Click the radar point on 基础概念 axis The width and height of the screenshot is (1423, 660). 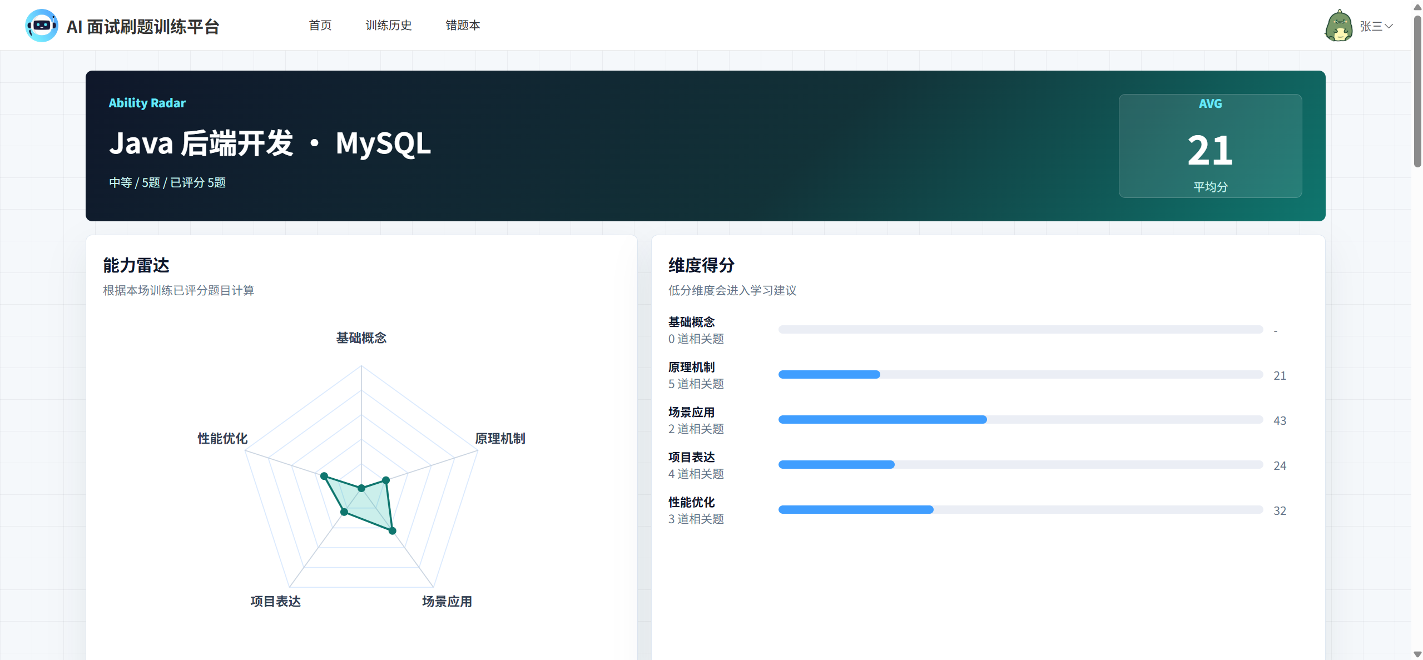(361, 488)
